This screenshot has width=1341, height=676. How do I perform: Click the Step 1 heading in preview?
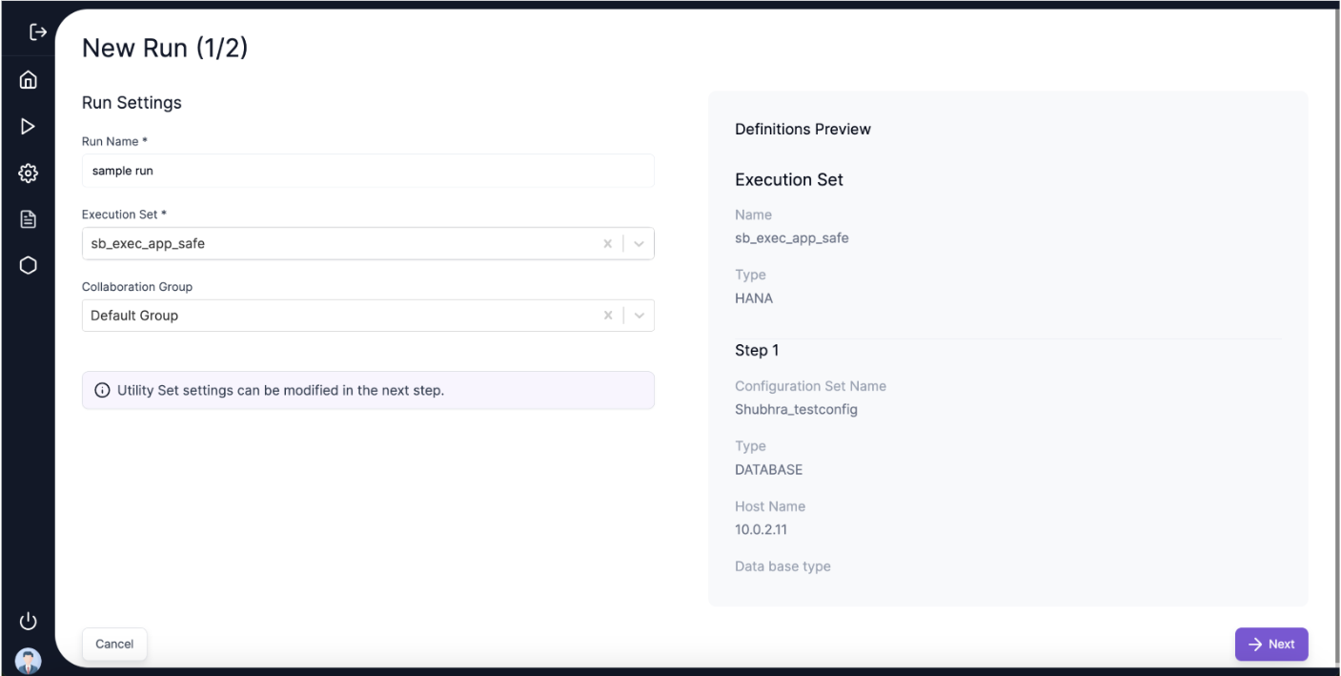click(x=757, y=351)
